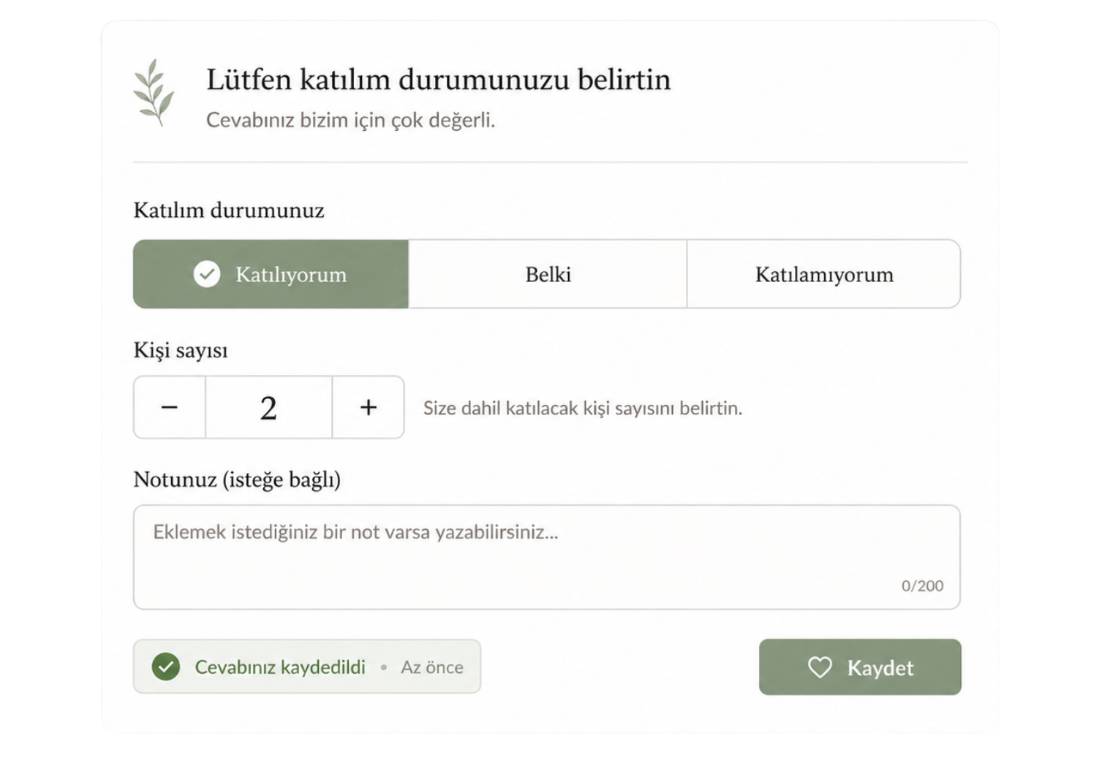Screen dimensions: 1102x763
Task: Click the leaf branch icon in header
Action: [154, 93]
